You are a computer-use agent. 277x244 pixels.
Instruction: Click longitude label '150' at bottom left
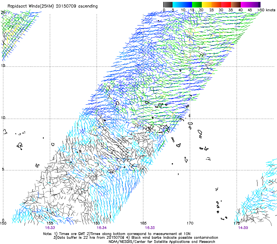click(3, 223)
